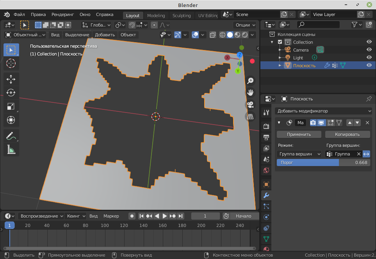Open the Режим Группа вершин dropdown
The height and width of the screenshot is (259, 376).
[x=299, y=154]
